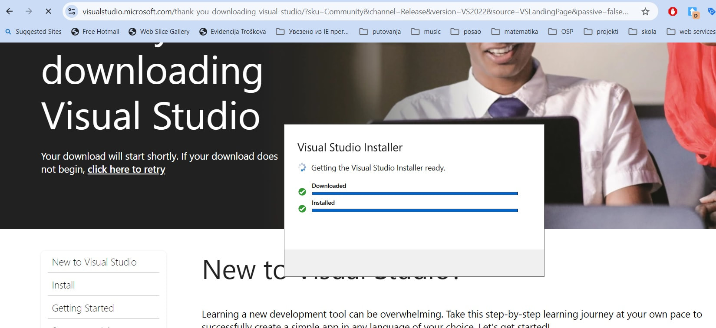This screenshot has height=328, width=716.
Task: Open the projekti bookmark folder
Action: (601, 32)
